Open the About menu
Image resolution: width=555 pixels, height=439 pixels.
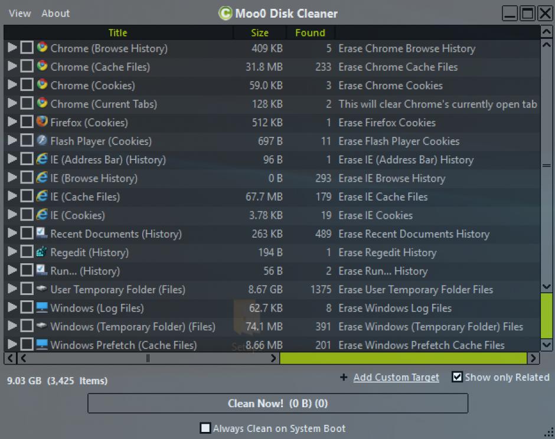coord(56,14)
